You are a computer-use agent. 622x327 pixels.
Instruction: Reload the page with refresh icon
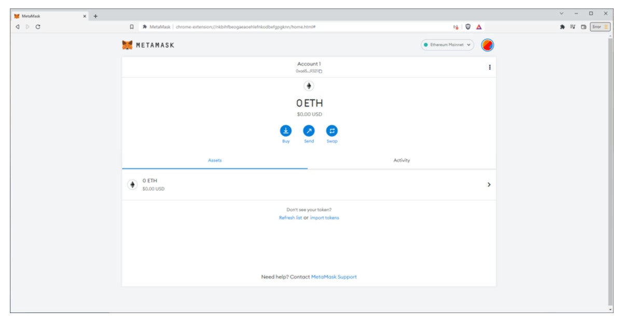38,26
